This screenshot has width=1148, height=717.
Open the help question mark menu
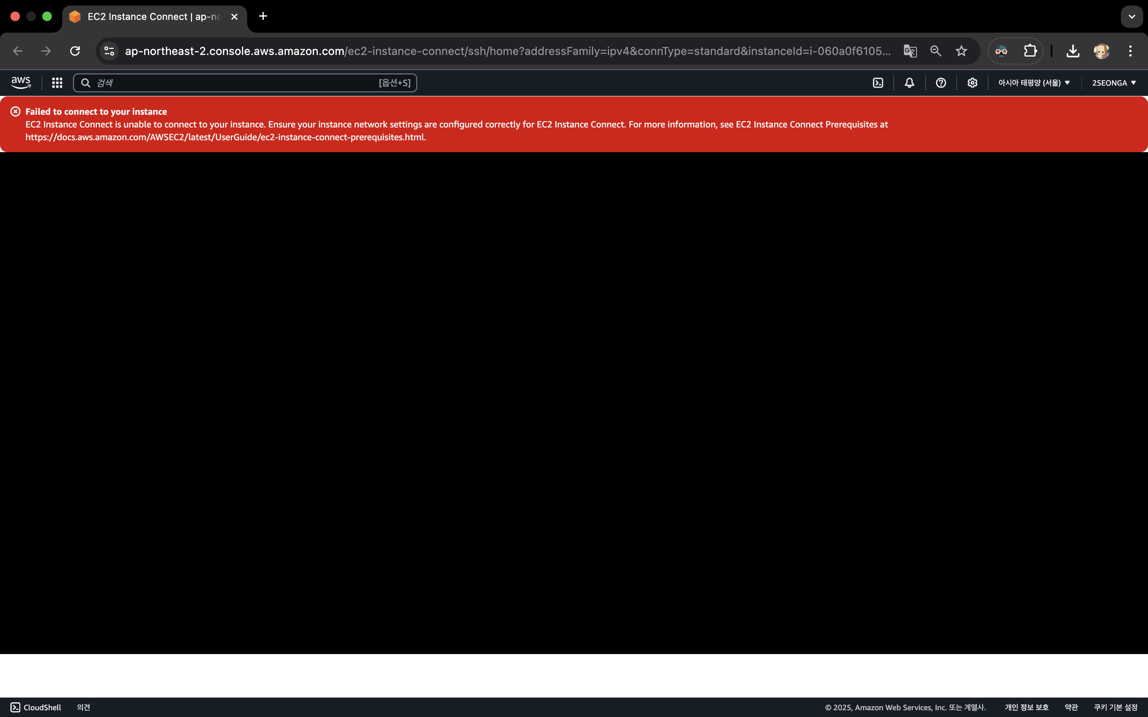pos(941,83)
